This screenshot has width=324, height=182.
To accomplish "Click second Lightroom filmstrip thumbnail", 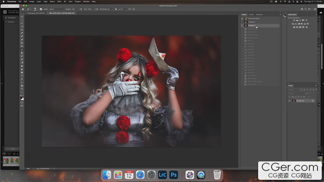I will [x=14, y=161].
